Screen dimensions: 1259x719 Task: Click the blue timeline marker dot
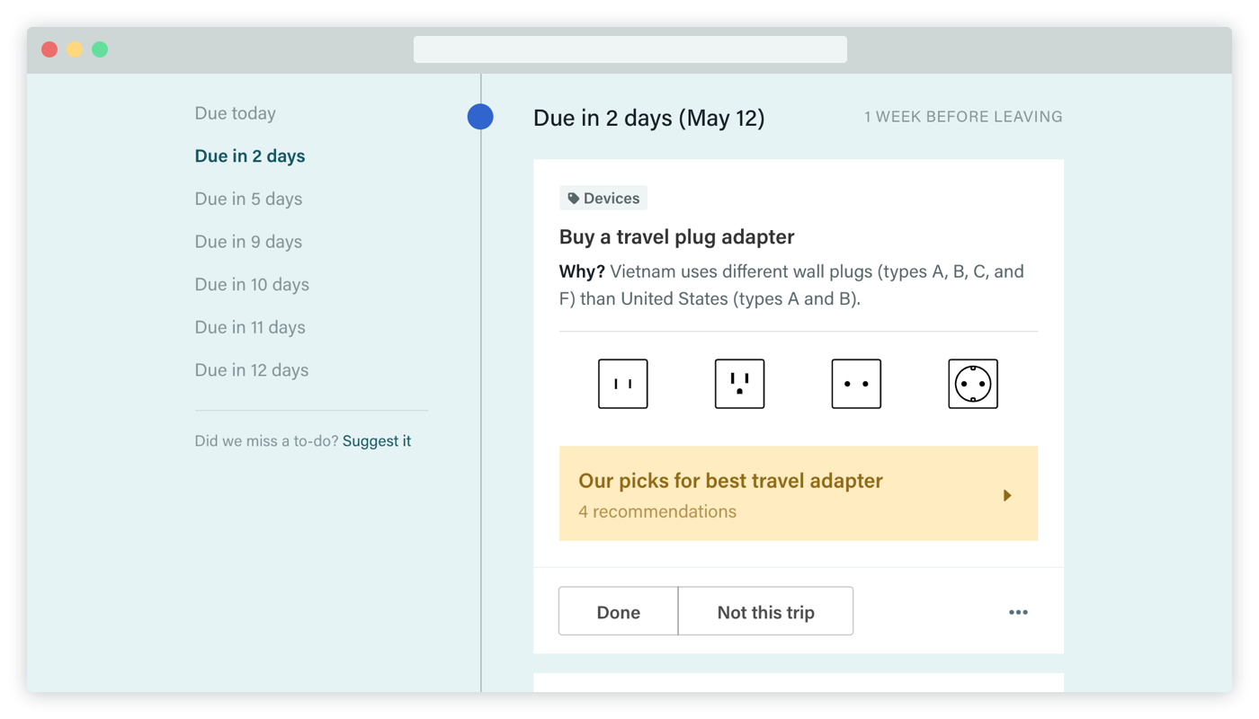[480, 117]
